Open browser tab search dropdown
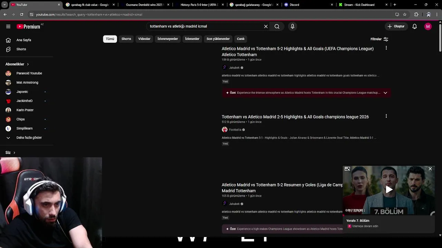The width and height of the screenshot is (442, 248). [4, 5]
